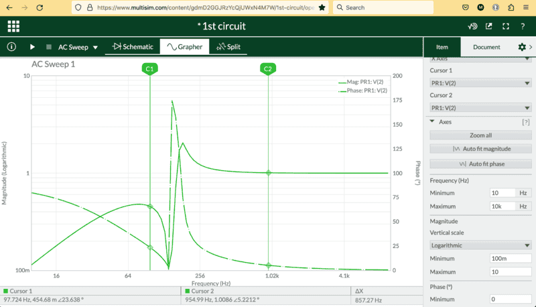536x307 pixels.
Task: Open the help question mark
Action: tap(523, 26)
